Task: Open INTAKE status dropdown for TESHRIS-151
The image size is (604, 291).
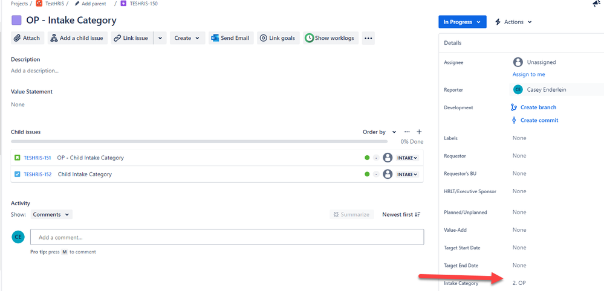Action: [x=407, y=158]
